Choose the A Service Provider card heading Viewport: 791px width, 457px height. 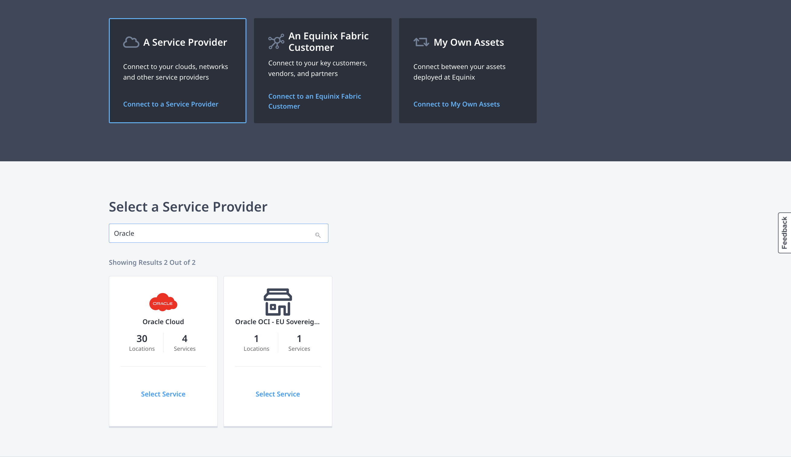pos(185,42)
